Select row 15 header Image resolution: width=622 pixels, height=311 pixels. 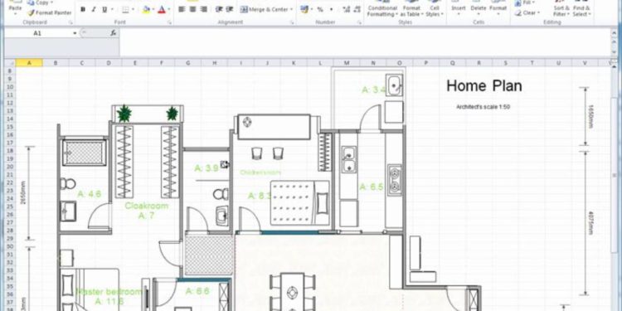tap(10, 127)
